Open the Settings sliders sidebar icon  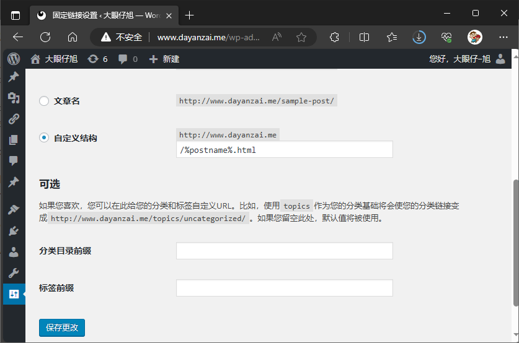point(14,293)
